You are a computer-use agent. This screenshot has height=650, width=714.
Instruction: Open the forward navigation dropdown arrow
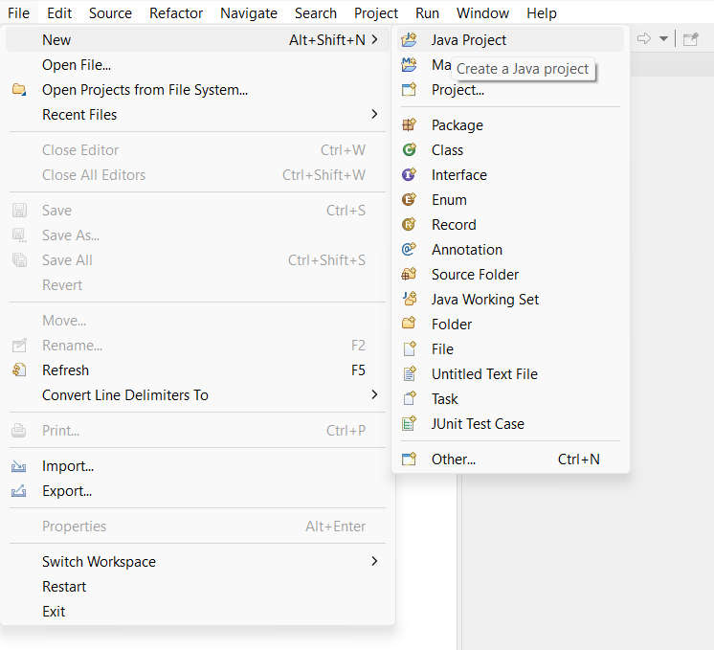point(664,39)
